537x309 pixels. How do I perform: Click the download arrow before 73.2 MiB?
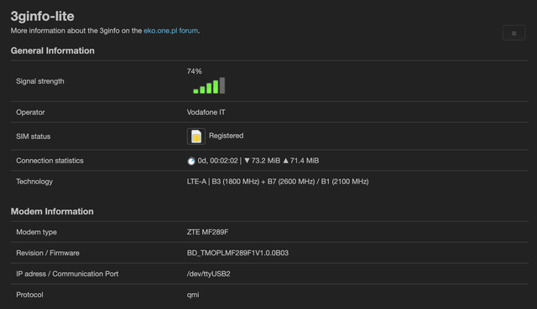[247, 161]
